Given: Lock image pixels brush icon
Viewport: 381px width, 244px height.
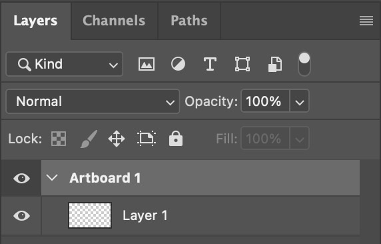Looking at the screenshot, I should click(x=89, y=139).
